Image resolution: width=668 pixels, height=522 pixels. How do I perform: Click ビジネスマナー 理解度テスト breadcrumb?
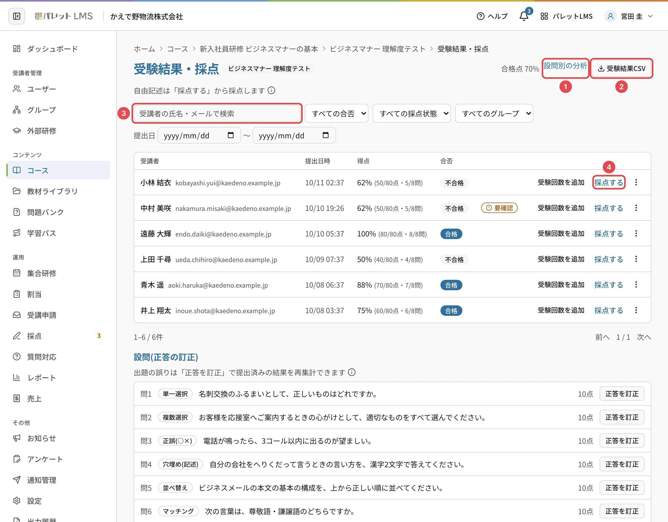tap(377, 49)
